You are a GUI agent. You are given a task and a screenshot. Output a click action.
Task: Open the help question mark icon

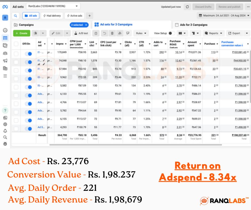click(5, 110)
